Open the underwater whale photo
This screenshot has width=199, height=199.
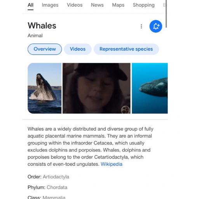(x=150, y=88)
